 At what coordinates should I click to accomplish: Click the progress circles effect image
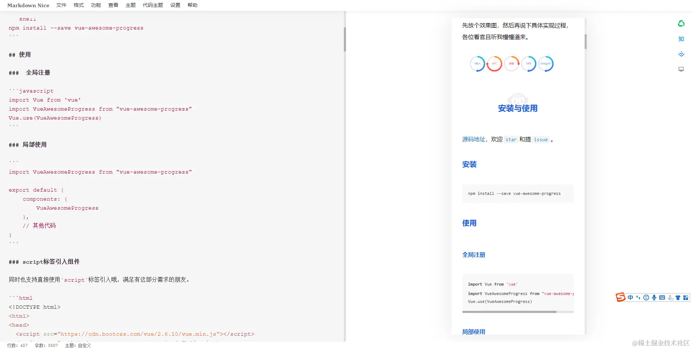(512, 64)
